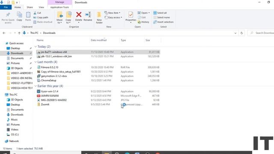Open the Copy to menu
This screenshot has width=274, height=154.
pos(68,18)
